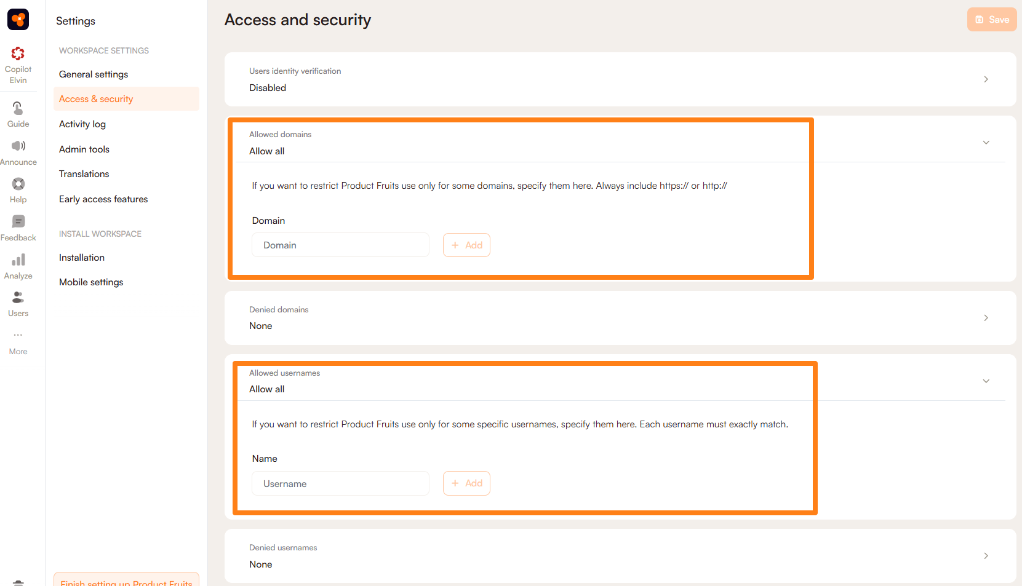Screen dimensions: 1022x586
Task: Open Activity log menu item
Action: click(x=82, y=124)
